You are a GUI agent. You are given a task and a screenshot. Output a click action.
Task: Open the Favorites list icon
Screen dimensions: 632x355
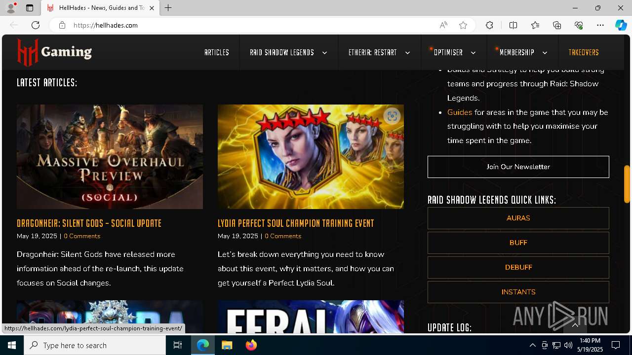(x=535, y=25)
